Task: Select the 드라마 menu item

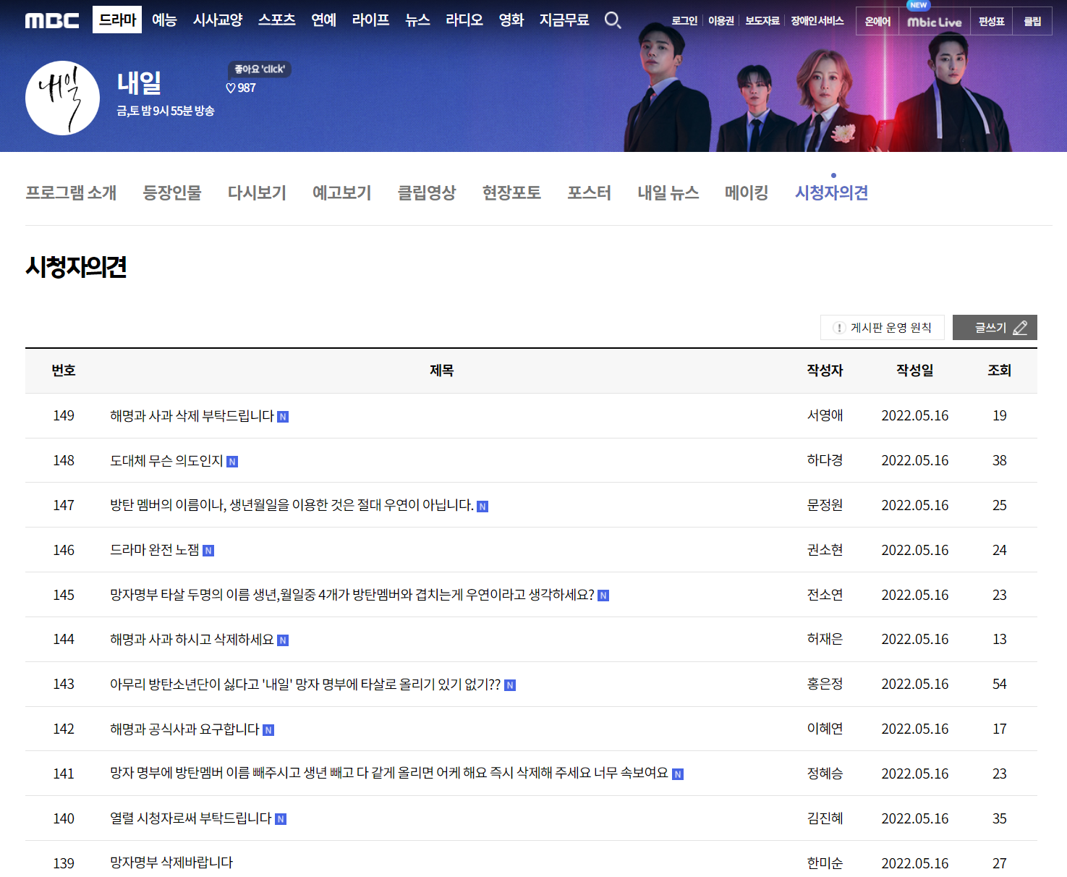Action: point(117,20)
